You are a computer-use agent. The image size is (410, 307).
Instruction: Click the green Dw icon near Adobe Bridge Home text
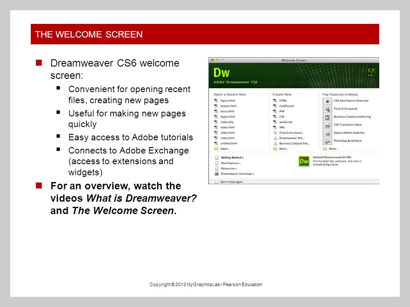point(304,161)
